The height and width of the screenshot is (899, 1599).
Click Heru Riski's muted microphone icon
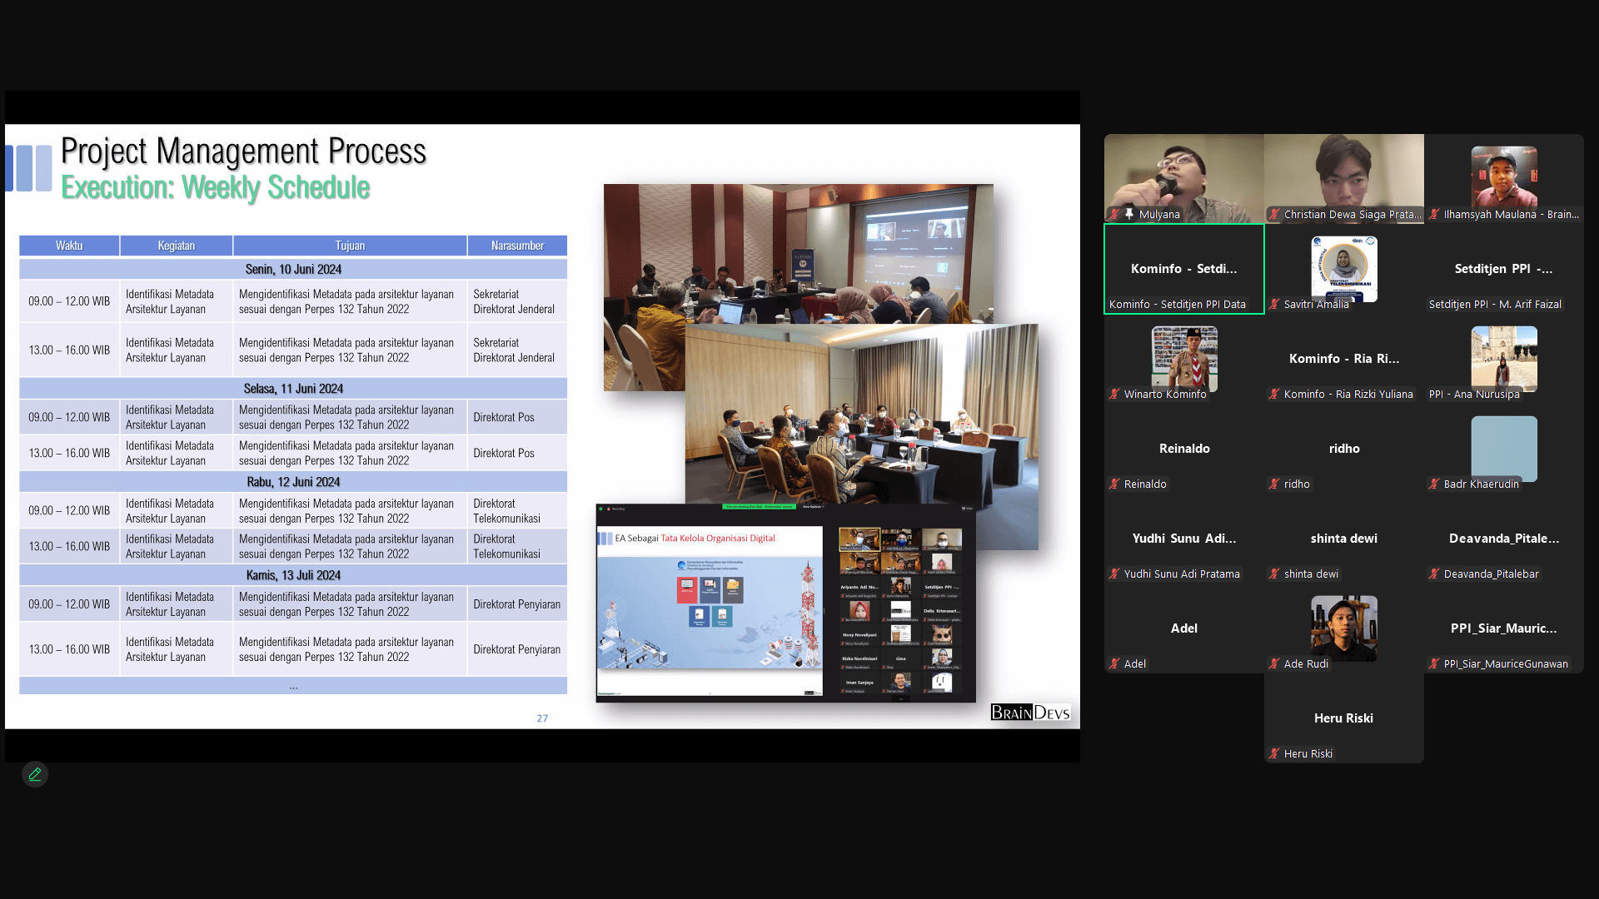1274,753
